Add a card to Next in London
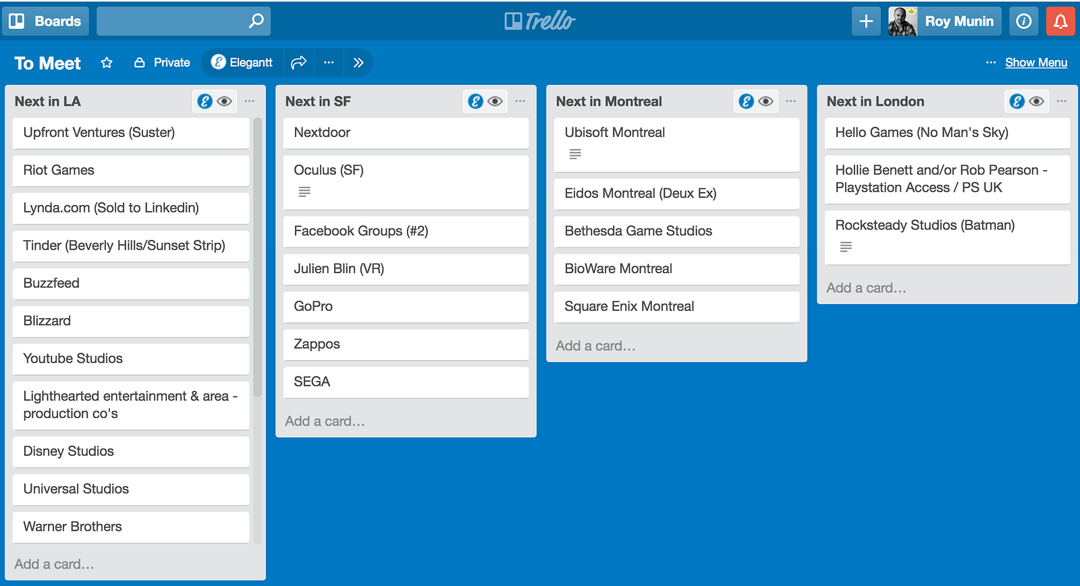This screenshot has width=1080, height=586. [867, 288]
